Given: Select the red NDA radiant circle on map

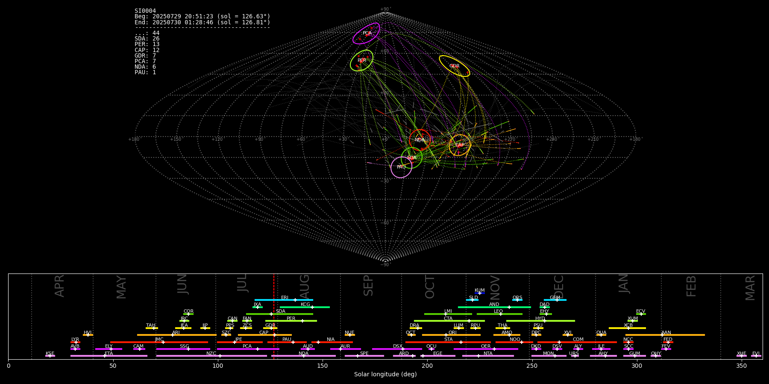Looking at the screenshot, I should (x=420, y=140).
